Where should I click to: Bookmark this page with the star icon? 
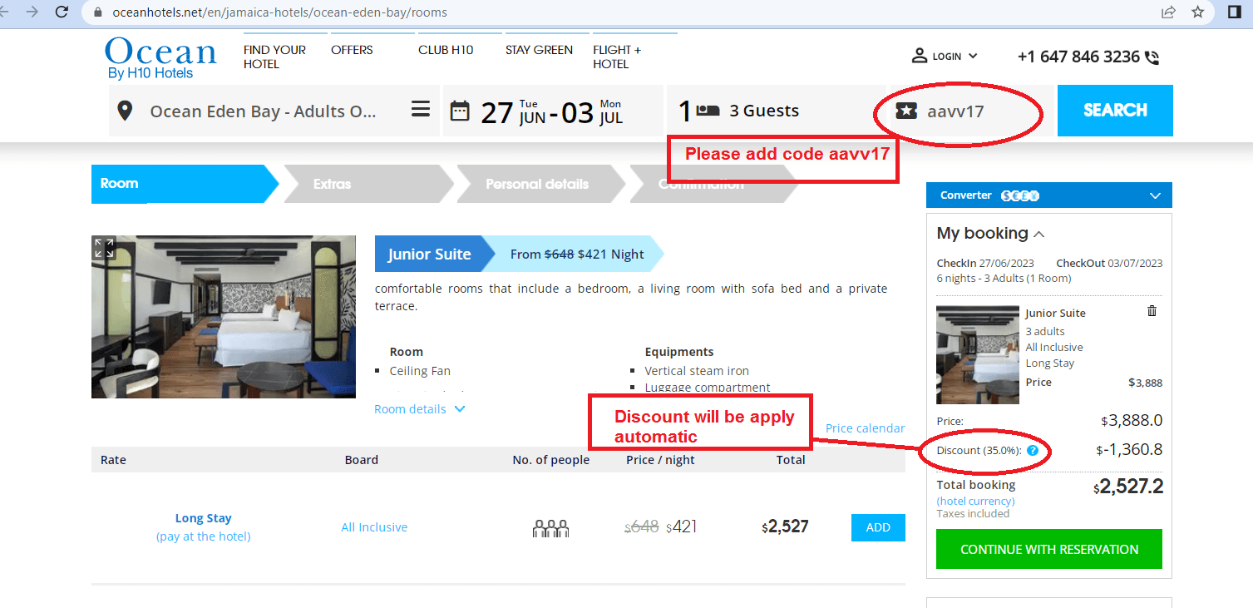click(1197, 12)
